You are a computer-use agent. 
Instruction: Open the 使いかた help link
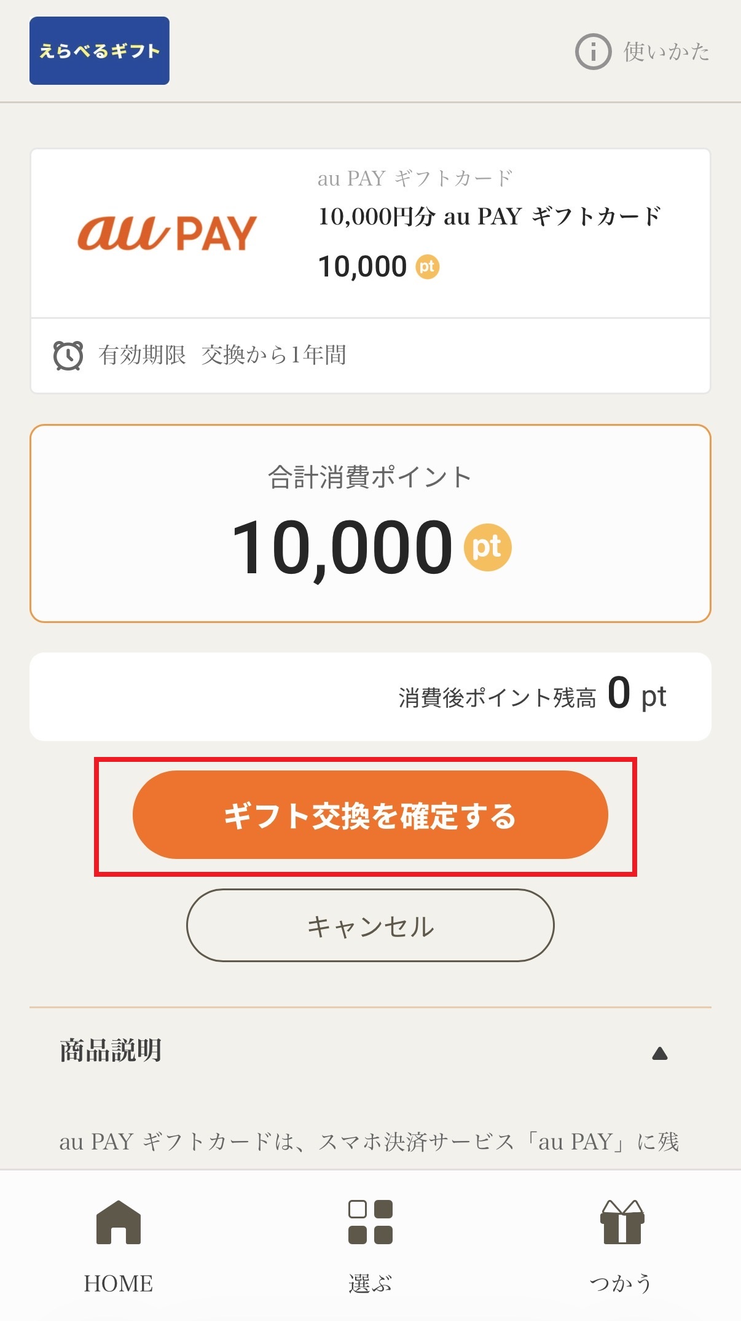666,52
